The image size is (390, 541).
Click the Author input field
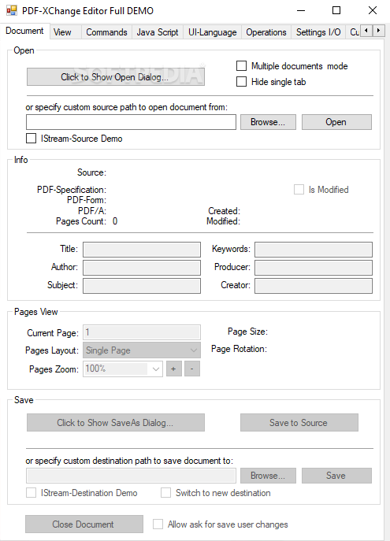[x=142, y=268]
